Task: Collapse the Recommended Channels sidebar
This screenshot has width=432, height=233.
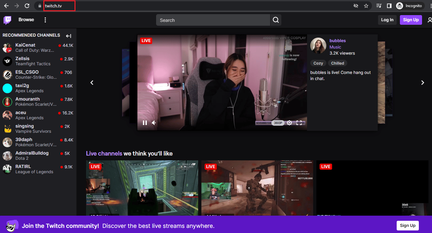Action: 68,36
